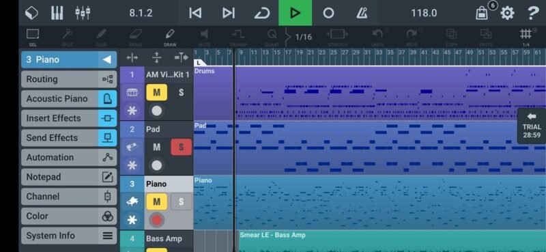Open the Automation section
546x252 pixels.
(x=69, y=157)
